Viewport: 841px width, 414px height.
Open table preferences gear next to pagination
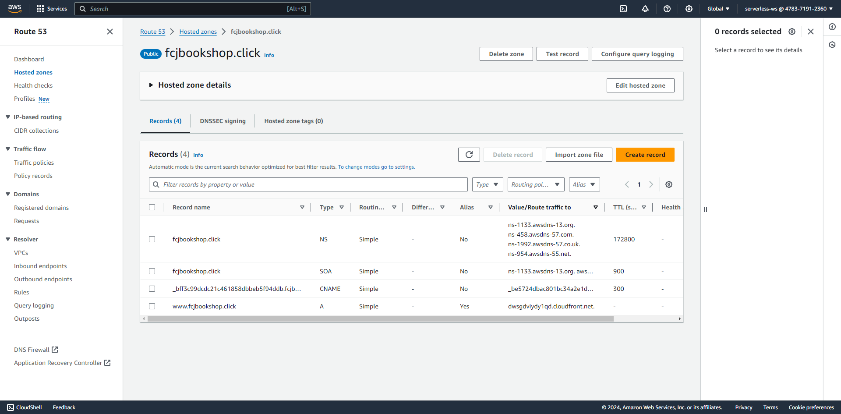pyautogui.click(x=669, y=184)
